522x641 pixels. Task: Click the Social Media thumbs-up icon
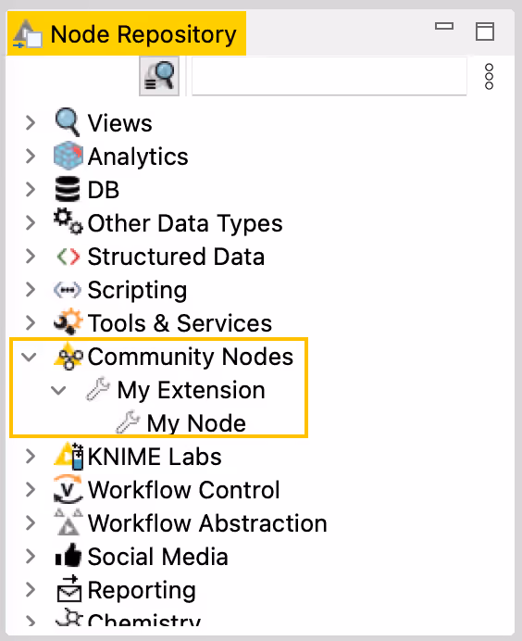[x=68, y=555]
